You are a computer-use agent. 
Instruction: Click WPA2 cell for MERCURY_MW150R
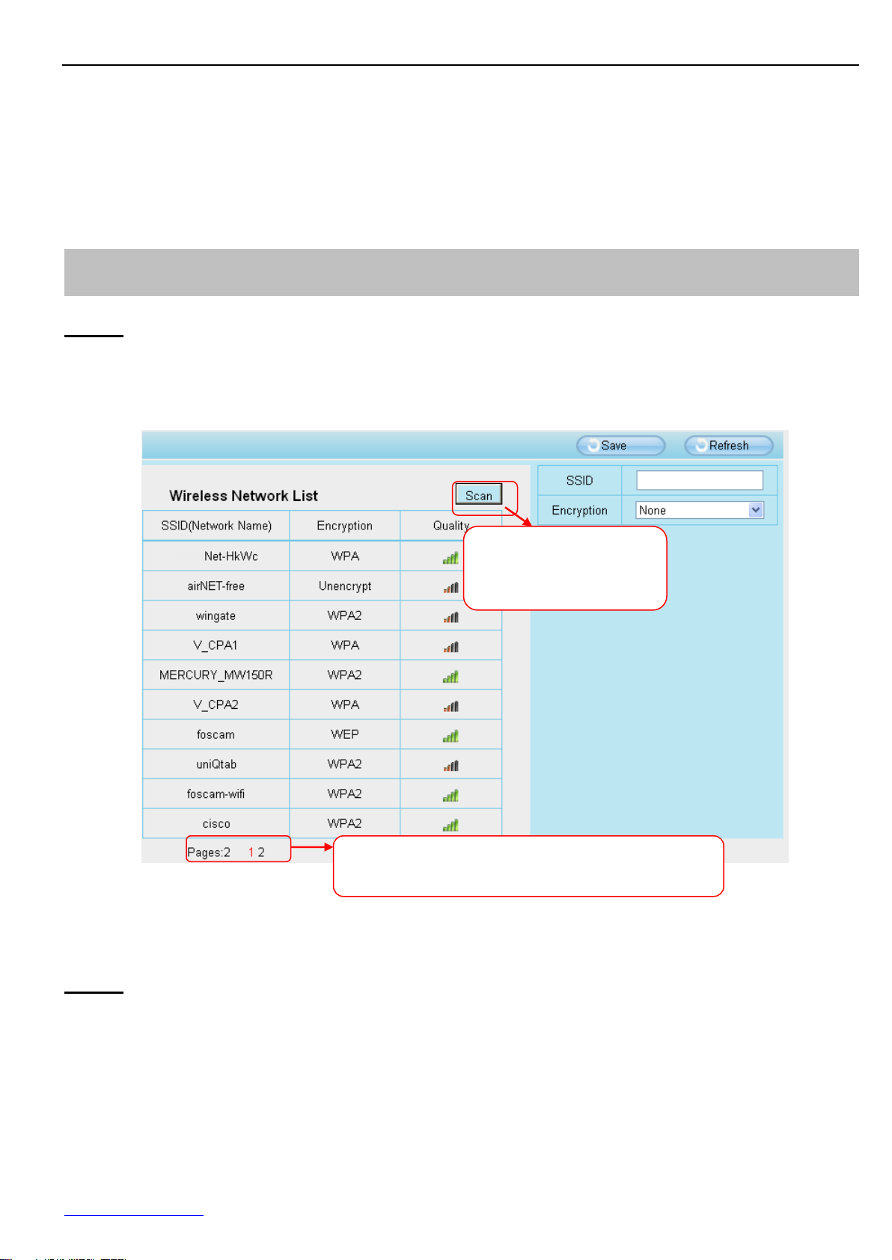coord(345,674)
